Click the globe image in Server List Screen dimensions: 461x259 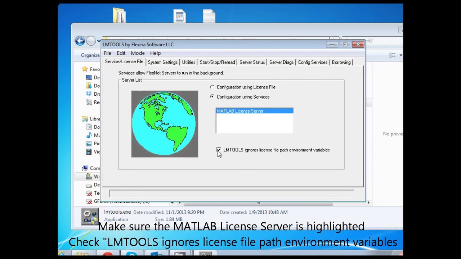165,124
